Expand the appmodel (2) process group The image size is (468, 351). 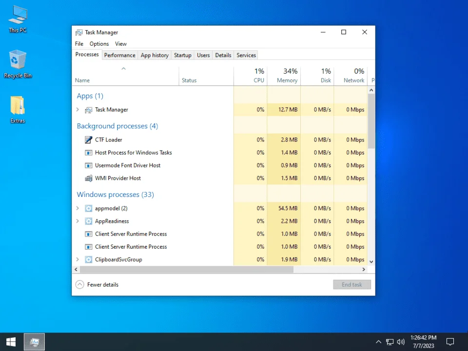[78, 208]
